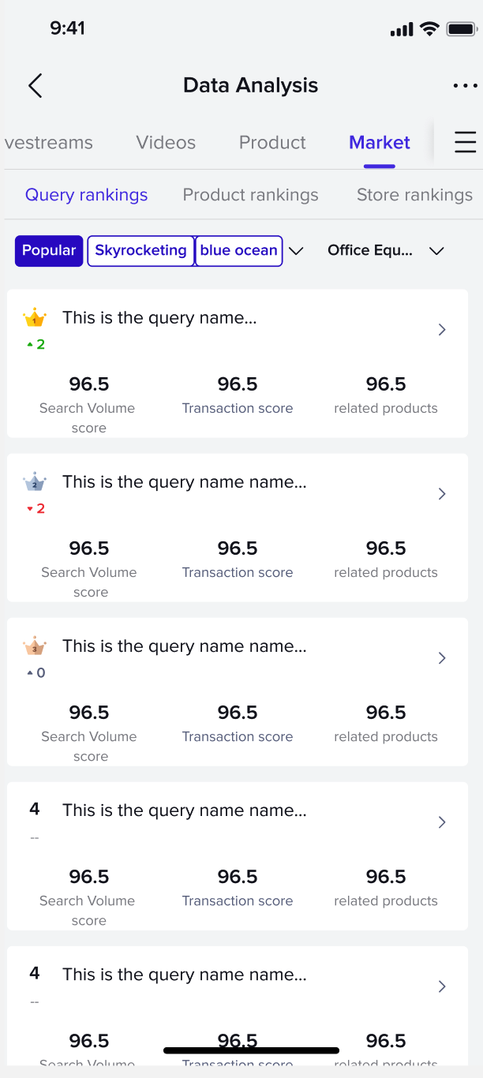Tap third query card chevron arrow
Screen dimensions: 483x1078
click(x=442, y=658)
